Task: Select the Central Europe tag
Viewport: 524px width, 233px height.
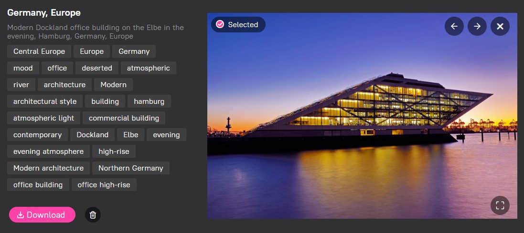Action: tap(39, 51)
